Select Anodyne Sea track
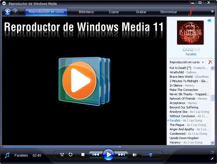This screenshot has height=164, width=217. tap(189, 112)
